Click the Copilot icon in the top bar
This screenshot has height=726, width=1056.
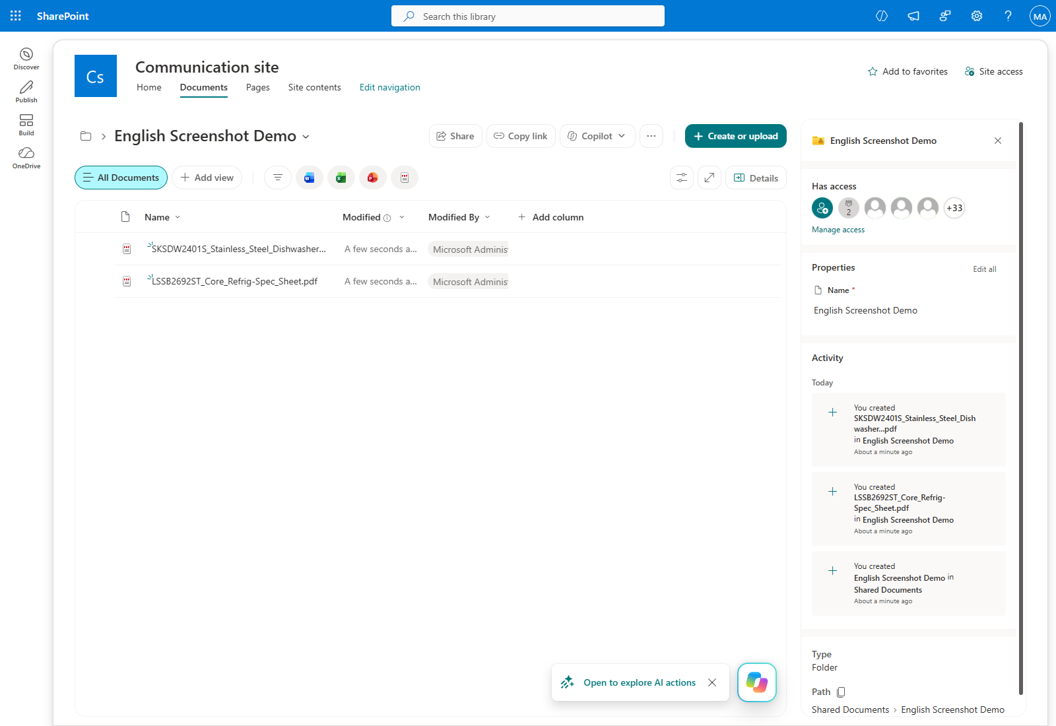coord(882,16)
